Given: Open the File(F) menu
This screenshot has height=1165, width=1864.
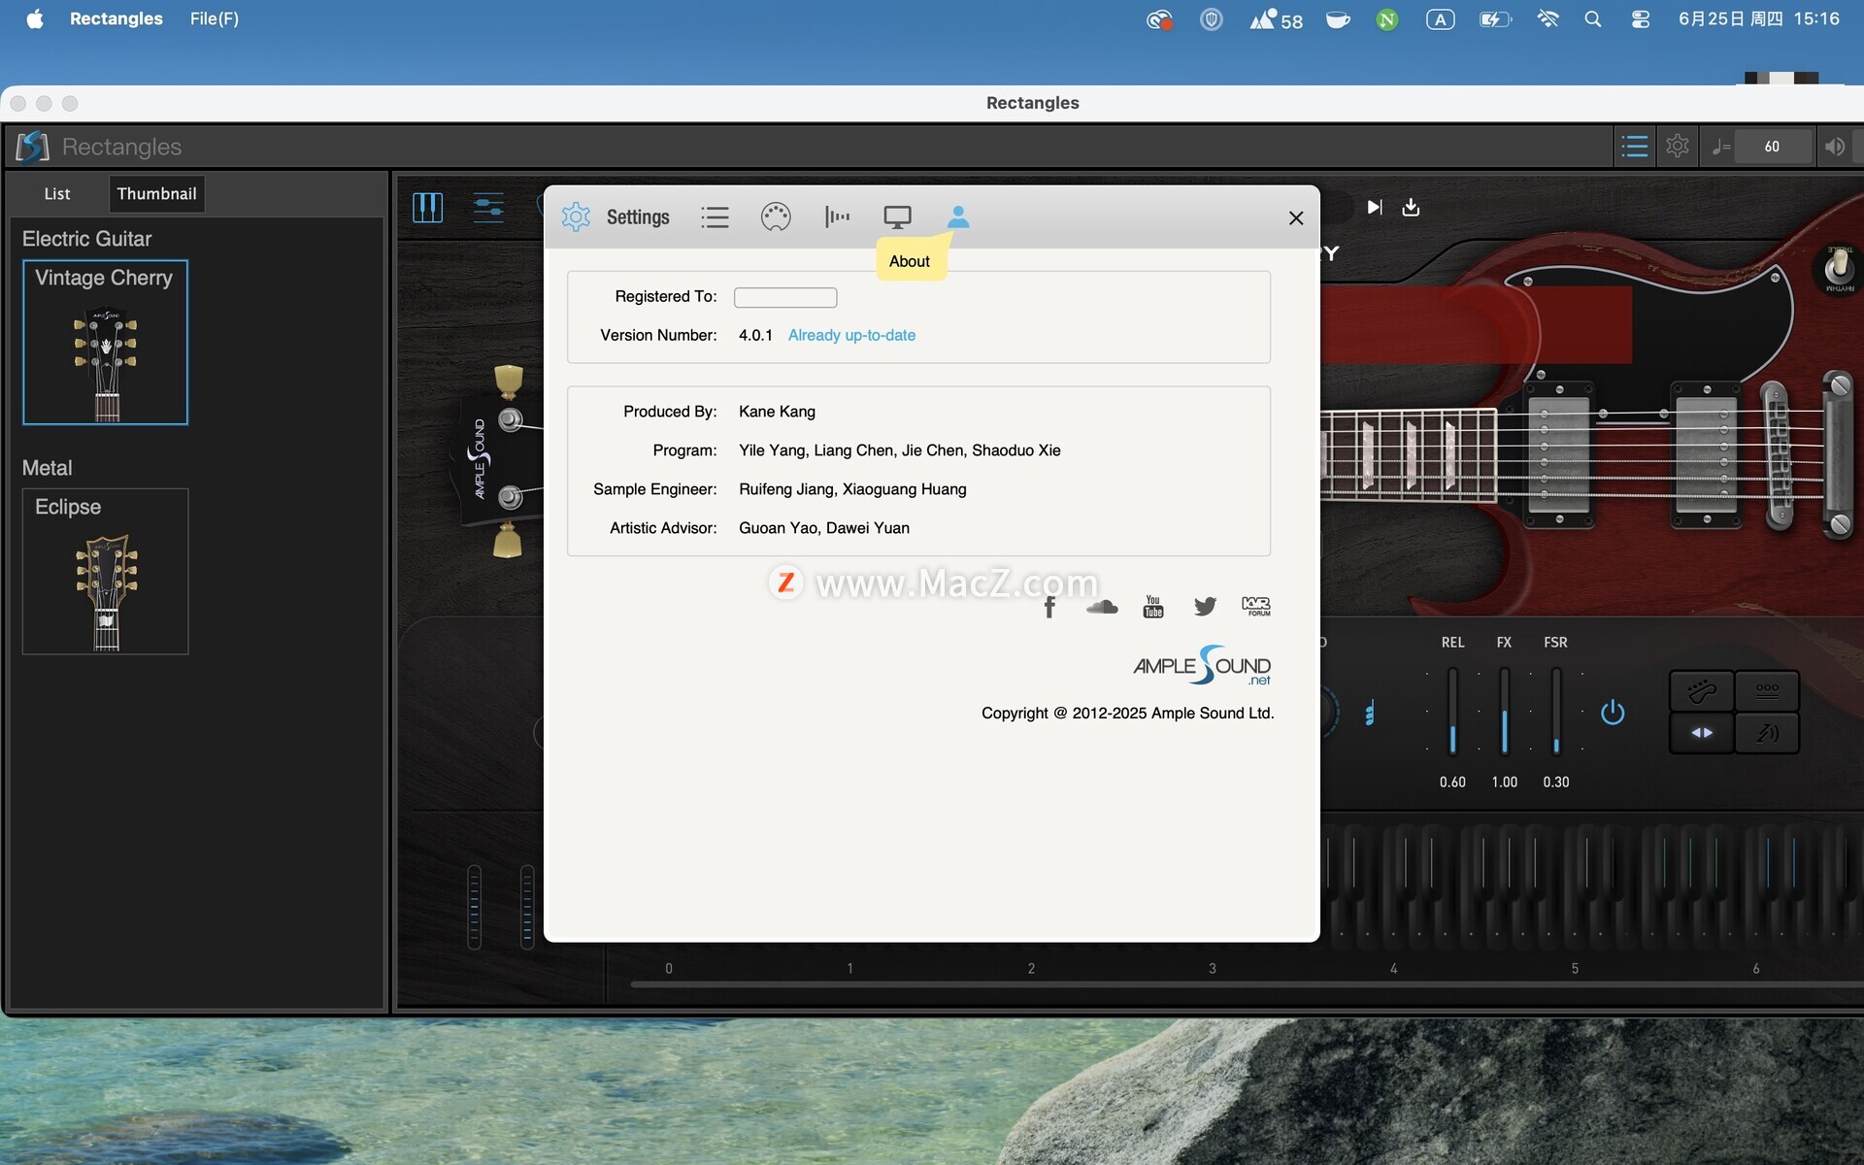Looking at the screenshot, I should 215,19.
